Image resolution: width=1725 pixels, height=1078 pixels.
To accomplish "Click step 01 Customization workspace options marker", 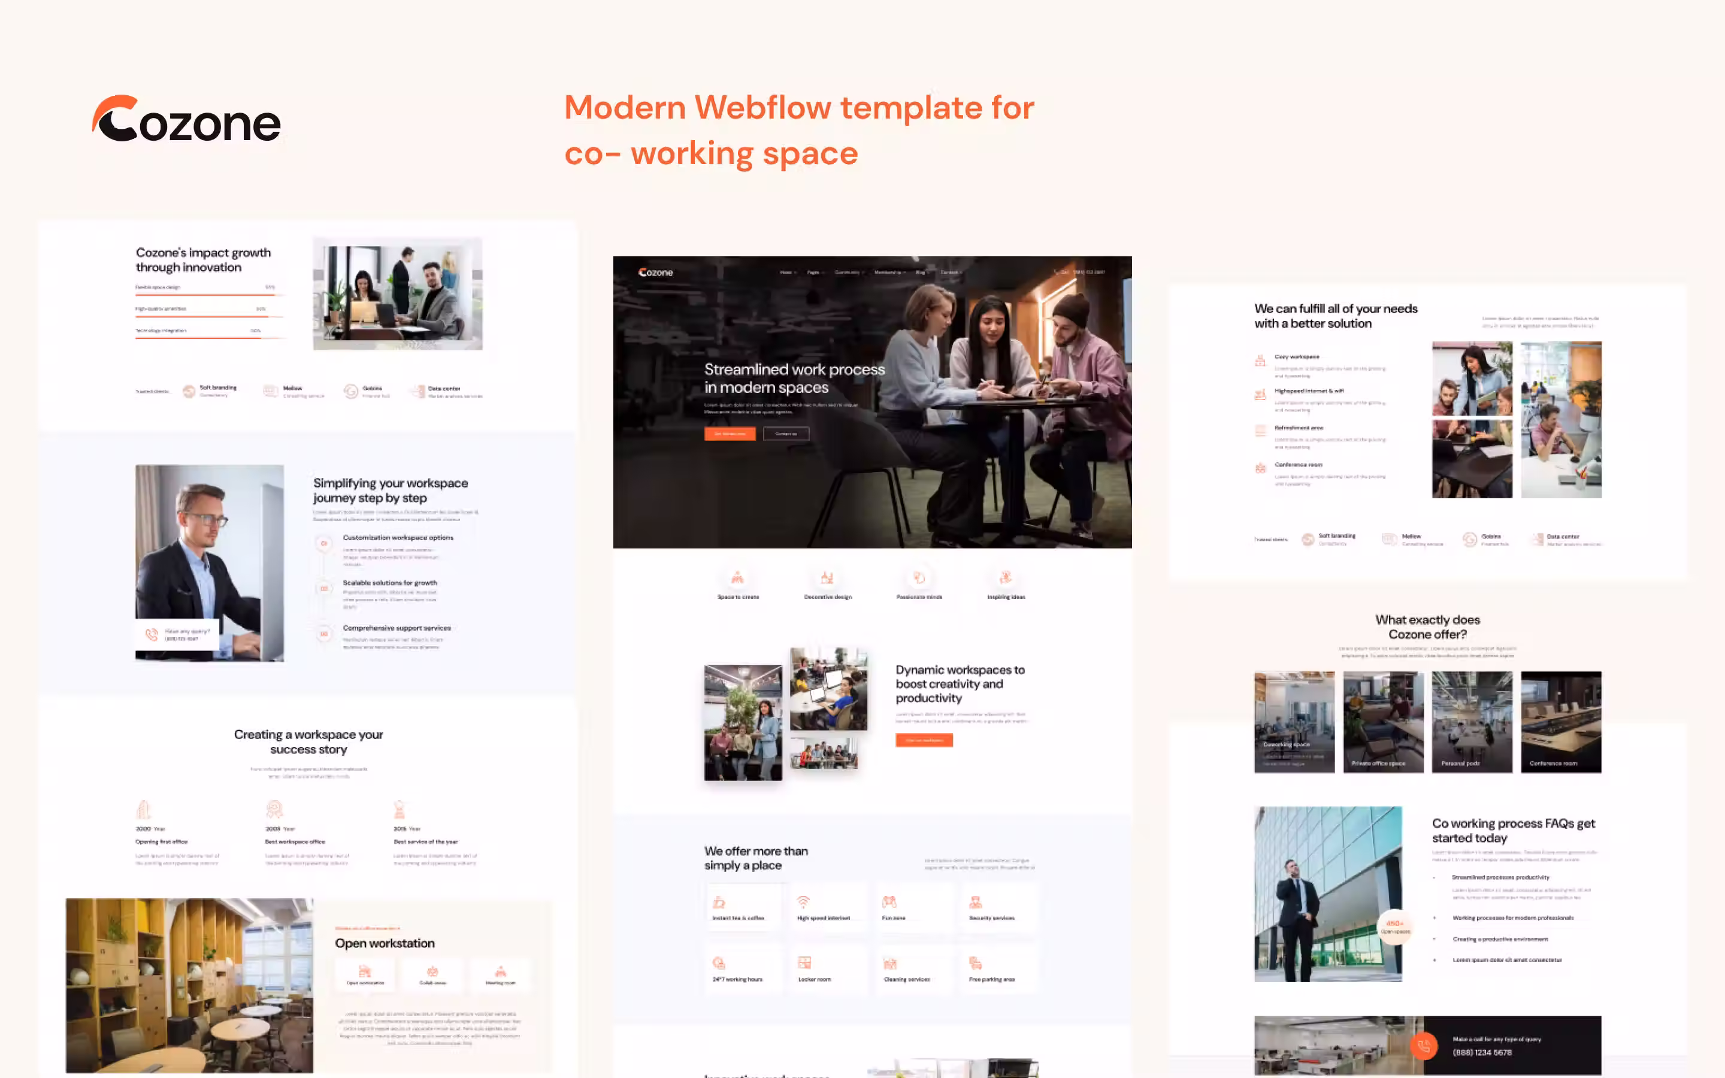I will tap(323, 543).
